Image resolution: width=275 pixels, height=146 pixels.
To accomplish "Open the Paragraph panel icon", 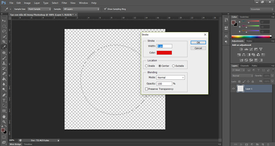I will pos(226,42).
